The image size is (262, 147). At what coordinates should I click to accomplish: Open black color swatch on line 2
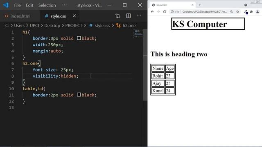click(79, 38)
